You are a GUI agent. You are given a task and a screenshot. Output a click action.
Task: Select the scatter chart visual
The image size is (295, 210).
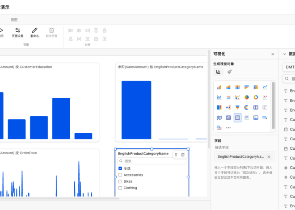pyautogui.click(x=265, y=97)
